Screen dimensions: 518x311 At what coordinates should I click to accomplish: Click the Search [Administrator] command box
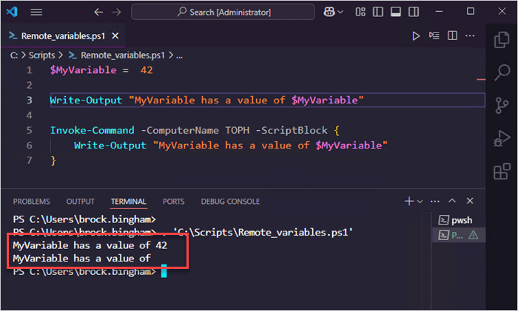[223, 13]
